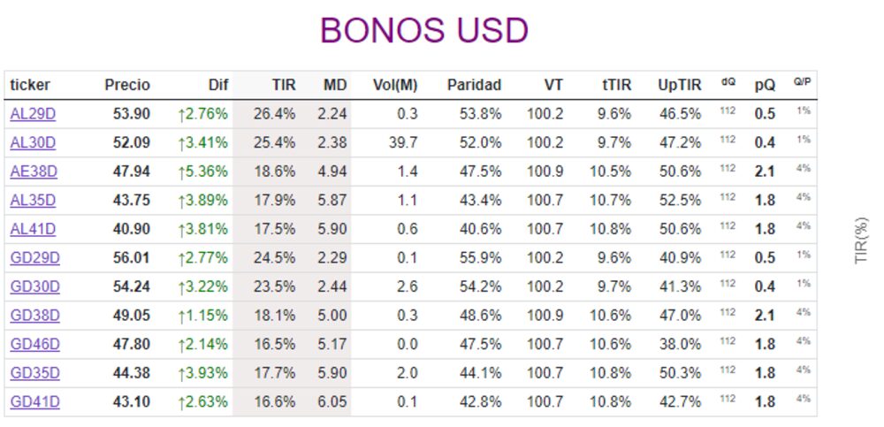Viewport: 884px width, 427px height.
Task: Click the TIR column header
Action: pyautogui.click(x=283, y=85)
